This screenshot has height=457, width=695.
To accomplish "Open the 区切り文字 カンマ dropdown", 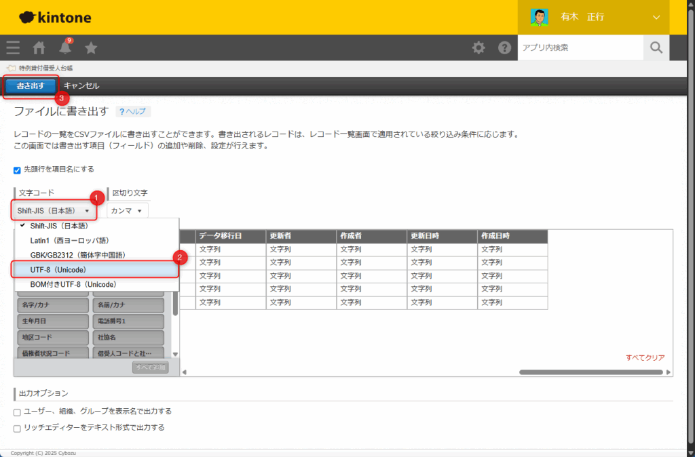I will (127, 211).
